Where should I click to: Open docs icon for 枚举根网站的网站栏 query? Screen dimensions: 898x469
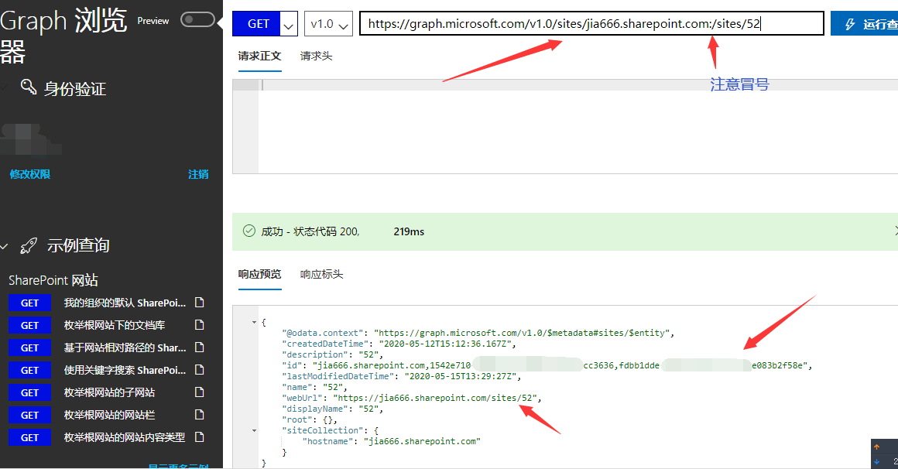pos(199,415)
